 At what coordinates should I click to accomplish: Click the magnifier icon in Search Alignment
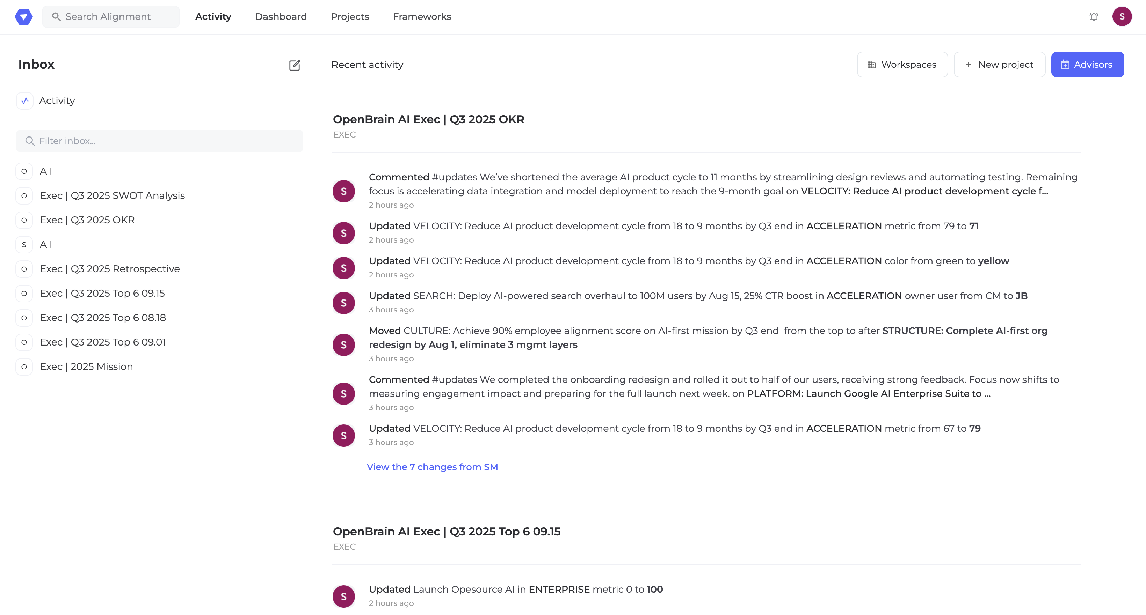[56, 17]
